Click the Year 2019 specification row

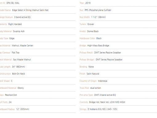(118, 3)
